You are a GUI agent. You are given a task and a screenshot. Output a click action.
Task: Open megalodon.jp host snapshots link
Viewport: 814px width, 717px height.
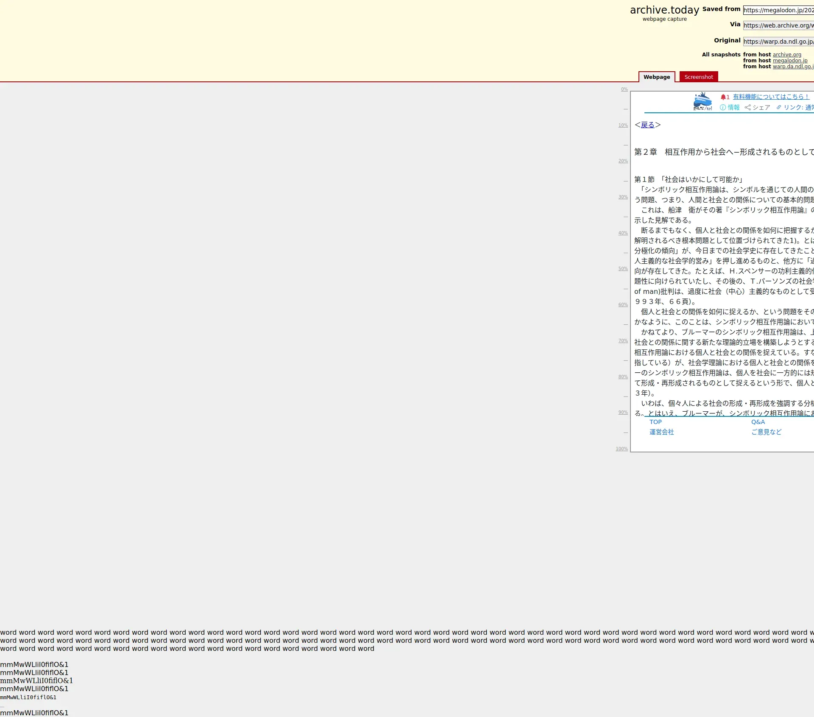[790, 61]
